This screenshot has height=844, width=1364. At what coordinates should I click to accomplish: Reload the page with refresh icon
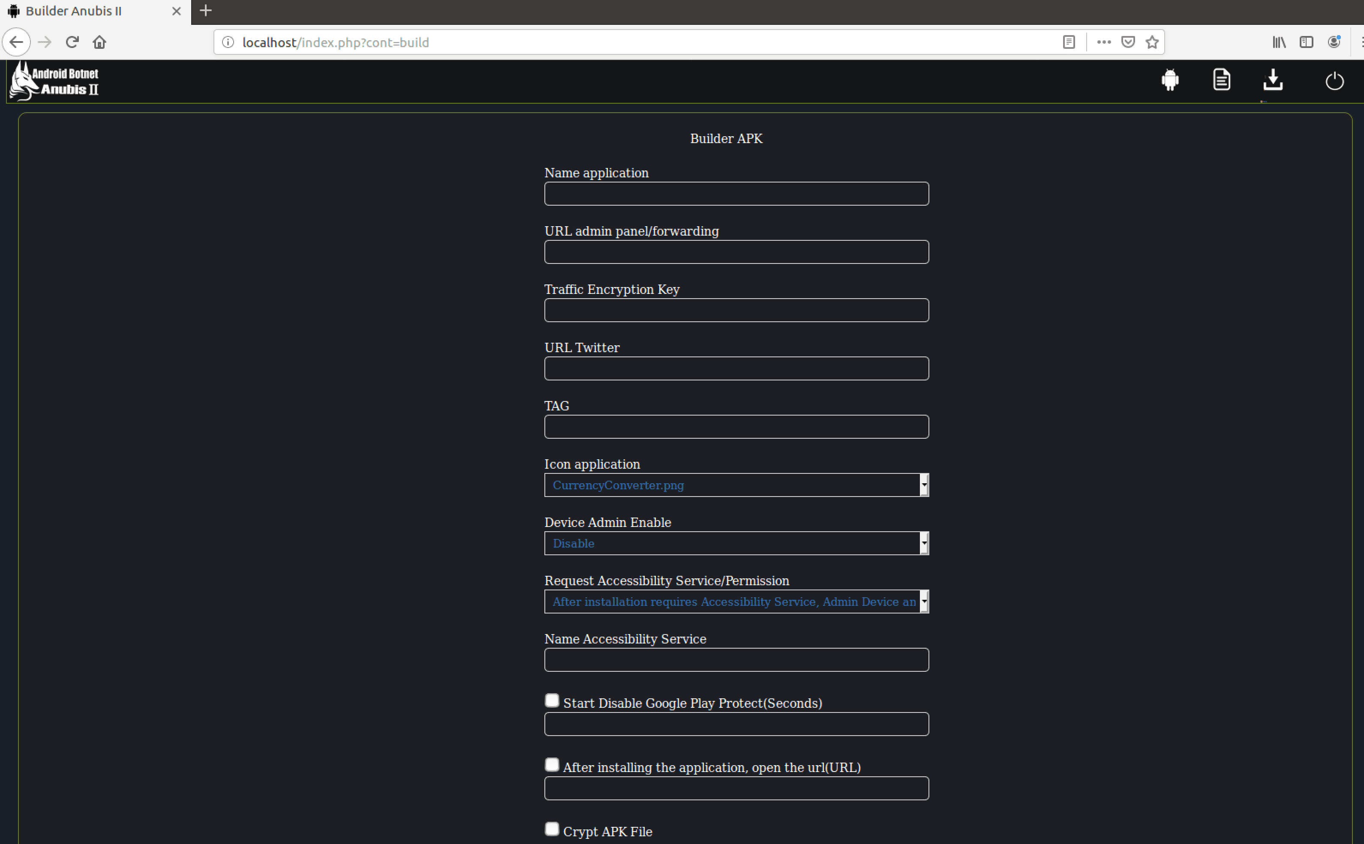coord(72,42)
